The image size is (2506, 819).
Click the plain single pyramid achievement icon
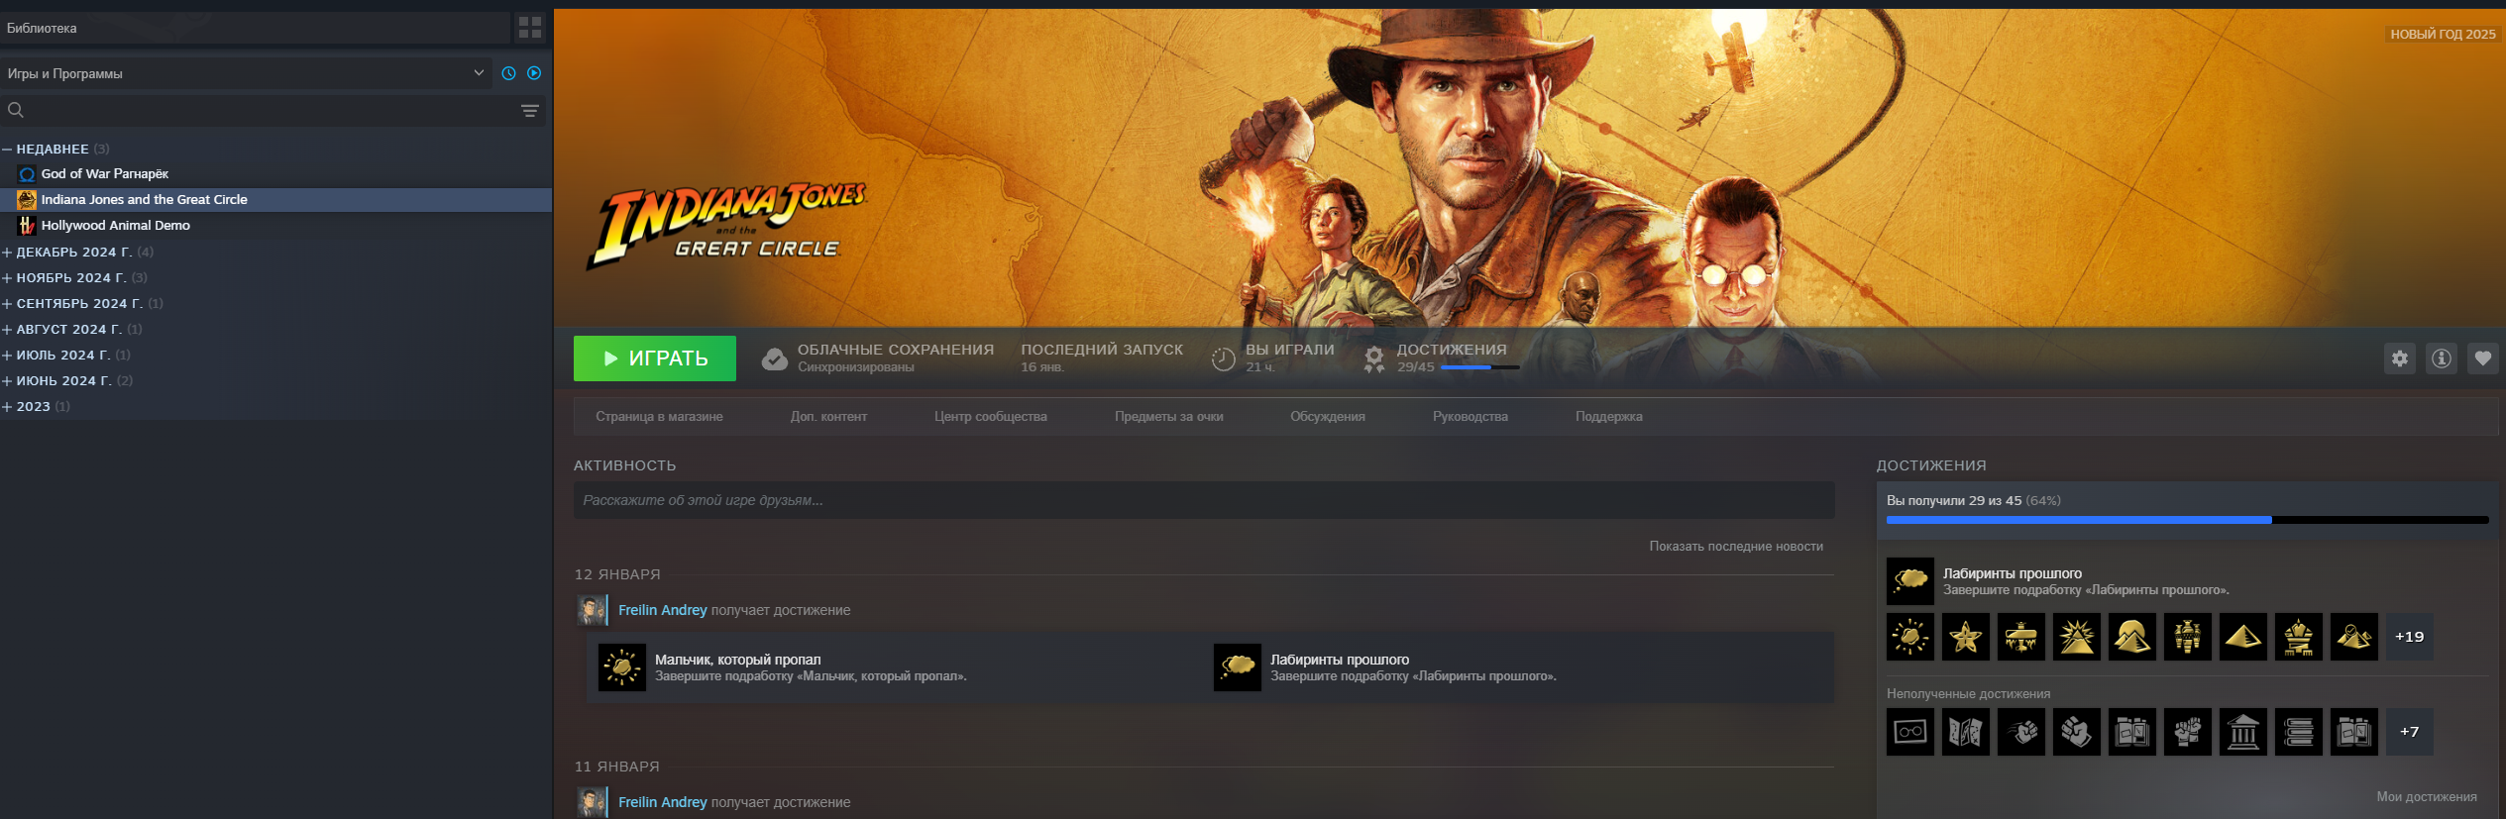(x=2243, y=637)
